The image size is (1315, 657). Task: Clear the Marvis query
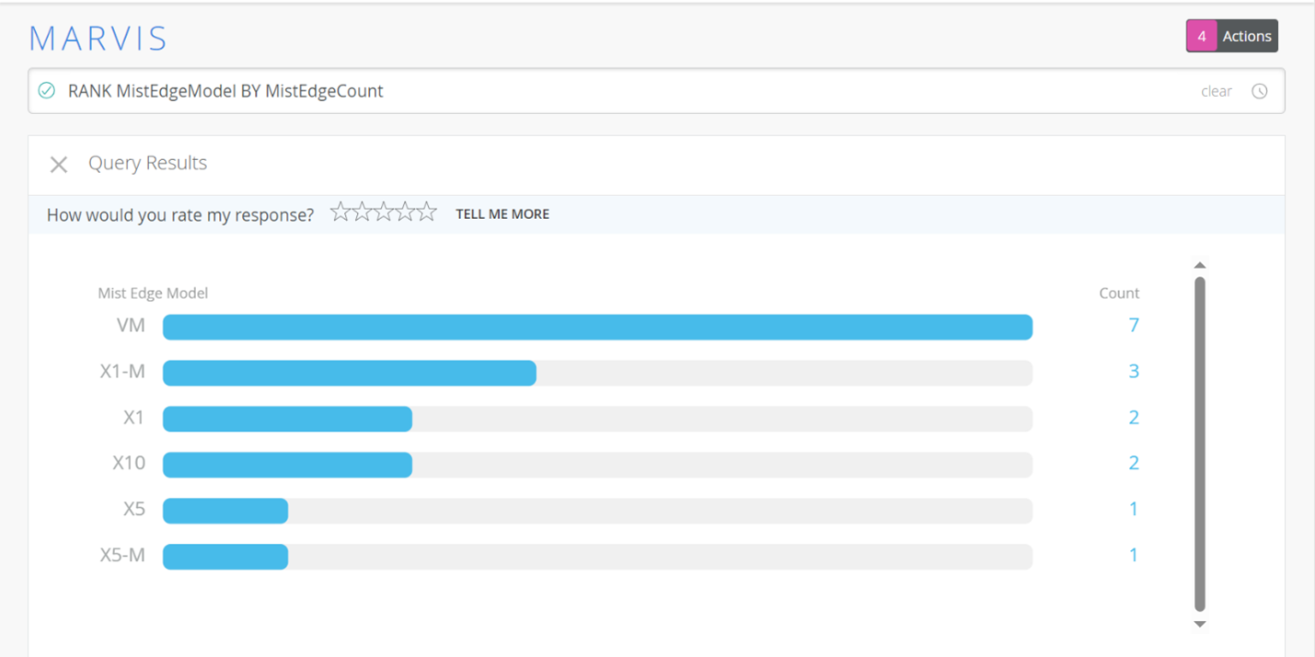[x=1217, y=91]
